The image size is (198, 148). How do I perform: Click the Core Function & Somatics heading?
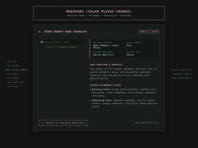pos(106,65)
